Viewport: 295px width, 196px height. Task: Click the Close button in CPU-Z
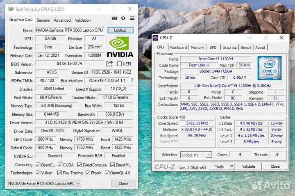pyautogui.click(x=275, y=166)
